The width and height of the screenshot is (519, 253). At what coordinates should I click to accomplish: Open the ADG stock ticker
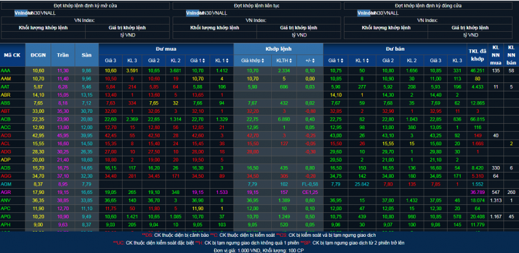6,152
